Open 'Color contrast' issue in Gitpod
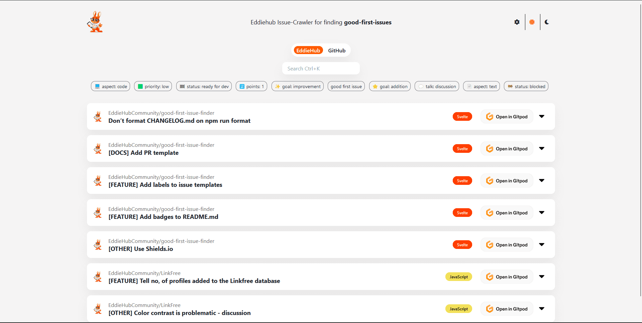Viewport: 642px width, 323px height. [507, 309]
